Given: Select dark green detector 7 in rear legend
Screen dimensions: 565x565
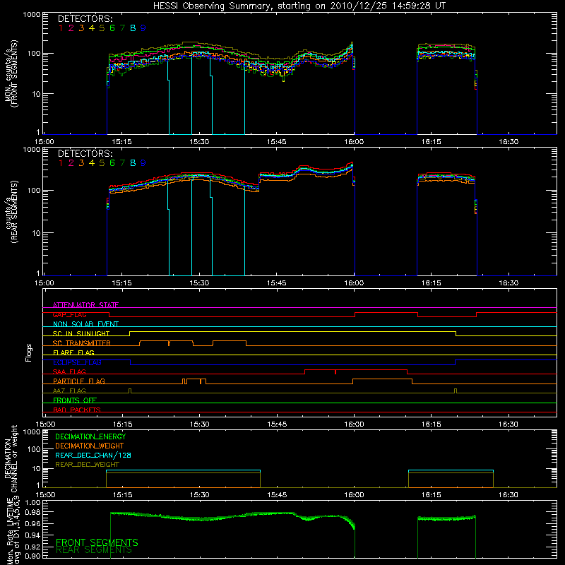Looking at the screenshot, I should coord(122,163).
